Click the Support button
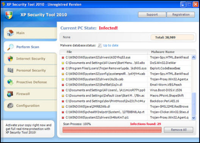Screen dimensions: 200x143 [x=152, y=14]
